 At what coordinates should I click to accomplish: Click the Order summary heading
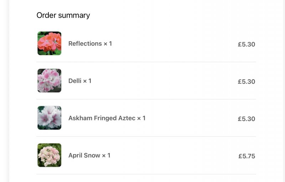[63, 15]
